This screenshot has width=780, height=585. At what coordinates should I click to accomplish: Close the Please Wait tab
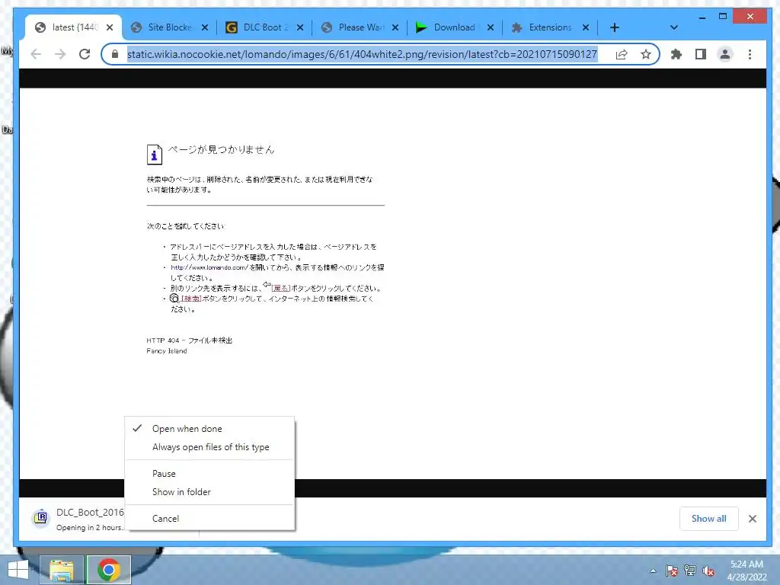click(x=395, y=27)
